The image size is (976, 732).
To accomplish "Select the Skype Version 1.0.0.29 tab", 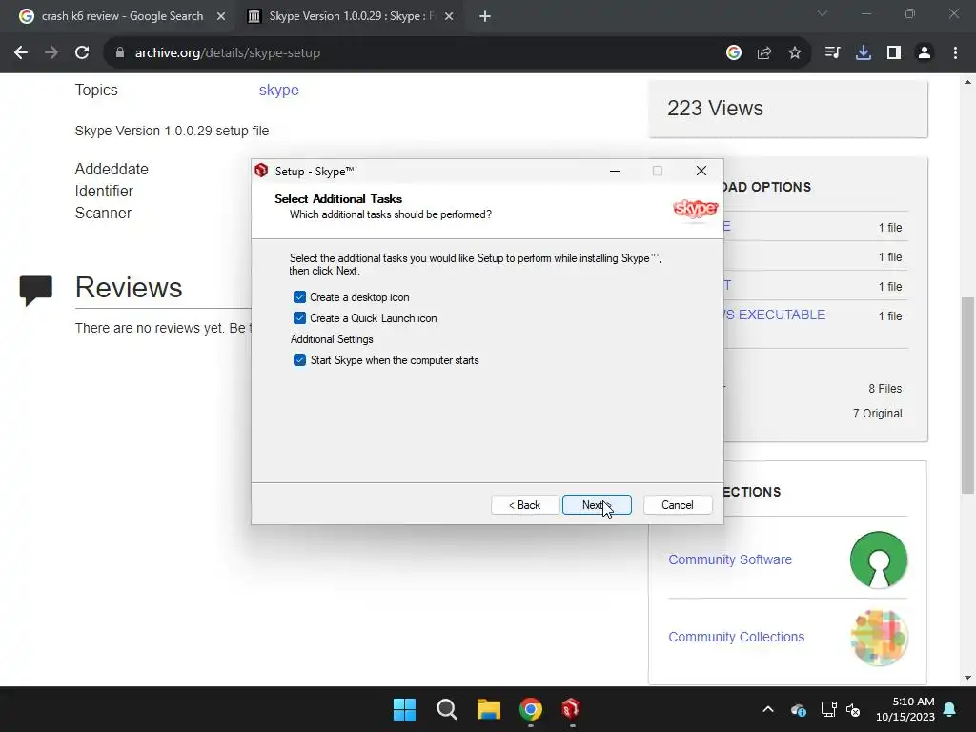I will [x=352, y=16].
